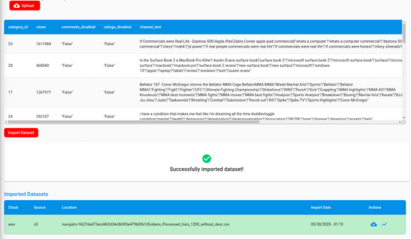
Task: Click the vertical scrollbar thumb of the preview table
Action: tap(404, 33)
